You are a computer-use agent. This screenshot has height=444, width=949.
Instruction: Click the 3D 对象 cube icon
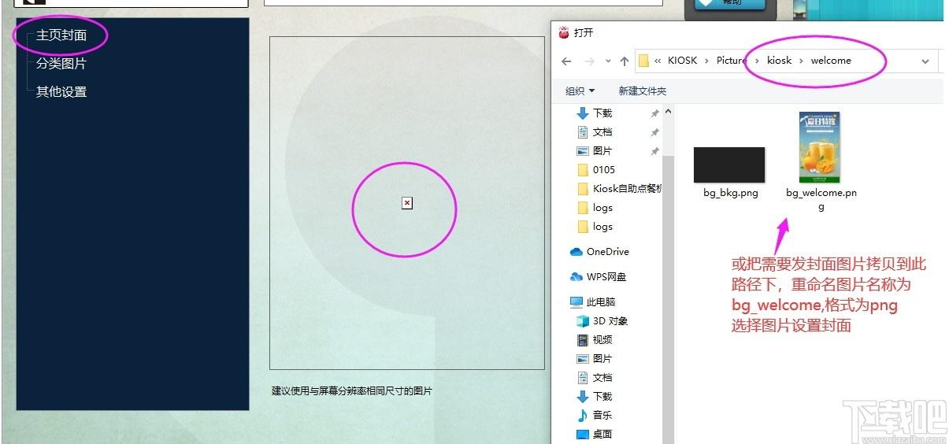click(583, 321)
